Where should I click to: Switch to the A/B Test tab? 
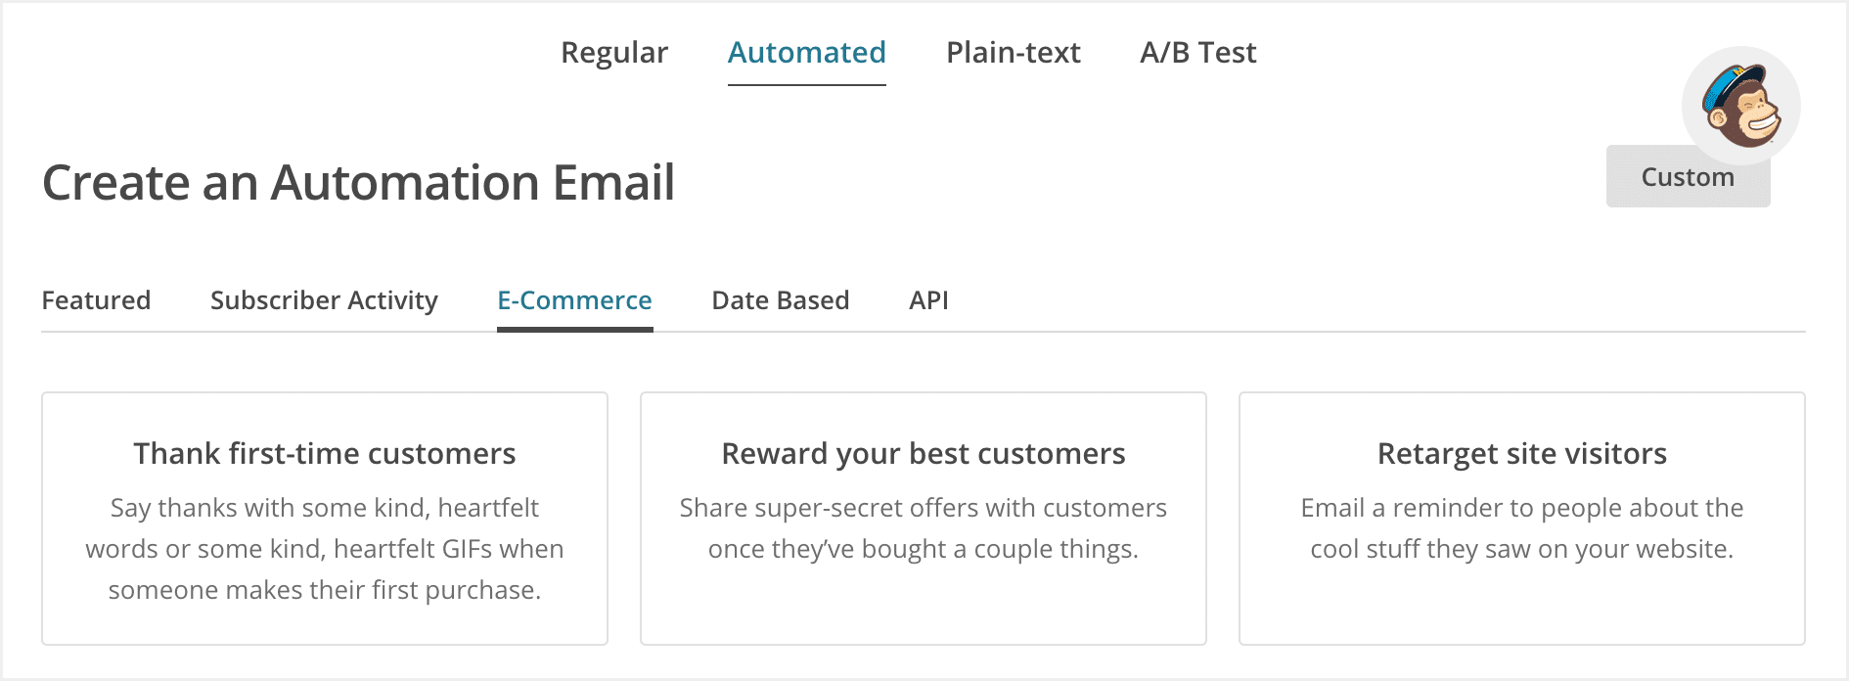pos(1195,53)
